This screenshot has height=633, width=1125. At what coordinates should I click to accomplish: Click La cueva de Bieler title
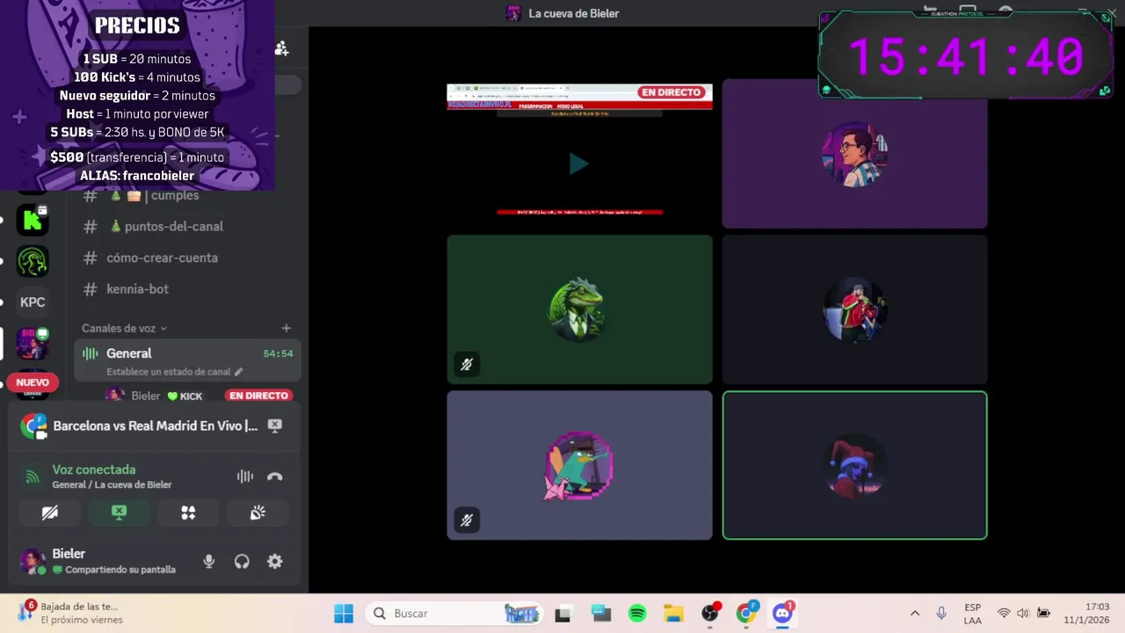[573, 13]
